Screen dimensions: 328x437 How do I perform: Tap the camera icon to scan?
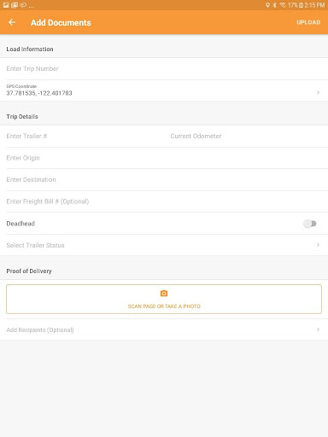coord(164,294)
